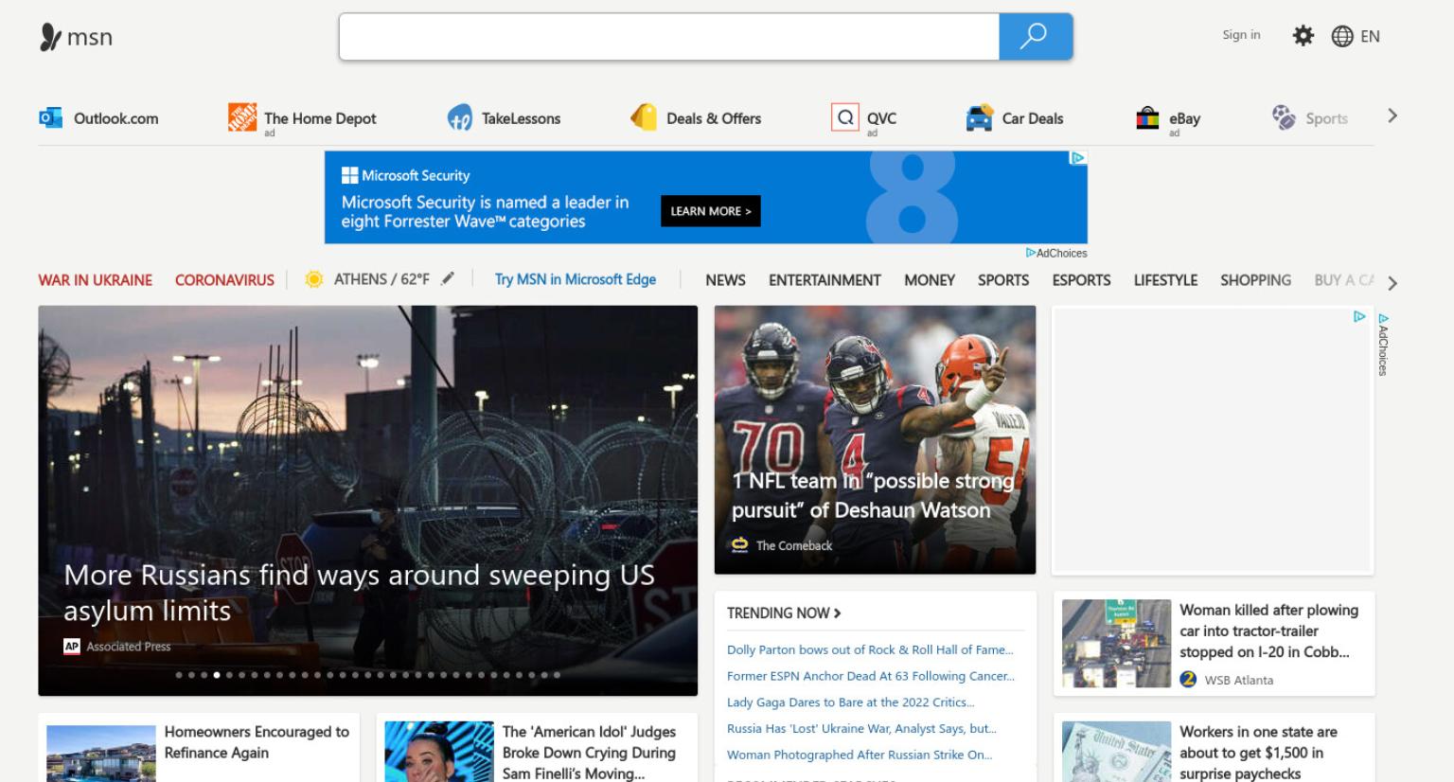Click the Deals & Offers text label
This screenshot has height=782, width=1454.
[714, 118]
